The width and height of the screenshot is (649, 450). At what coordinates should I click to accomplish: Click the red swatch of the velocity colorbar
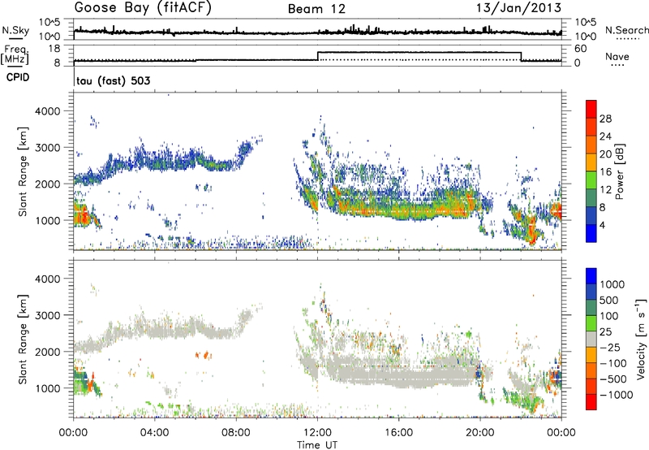point(591,402)
